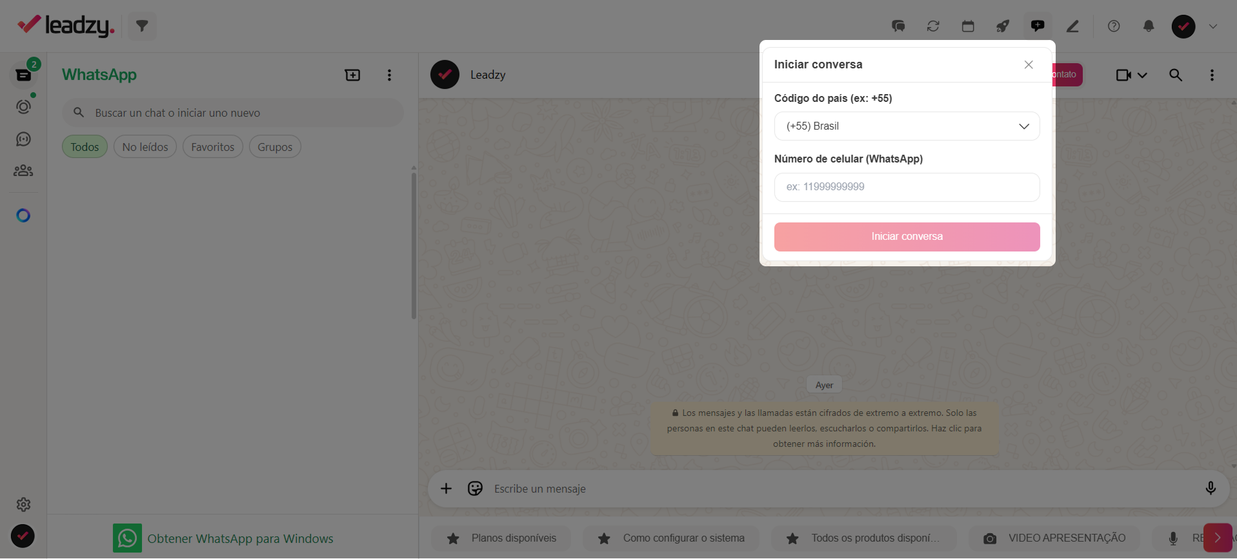Open the calendar icon in top toolbar
Image resolution: width=1237 pixels, height=559 pixels.
[968, 26]
